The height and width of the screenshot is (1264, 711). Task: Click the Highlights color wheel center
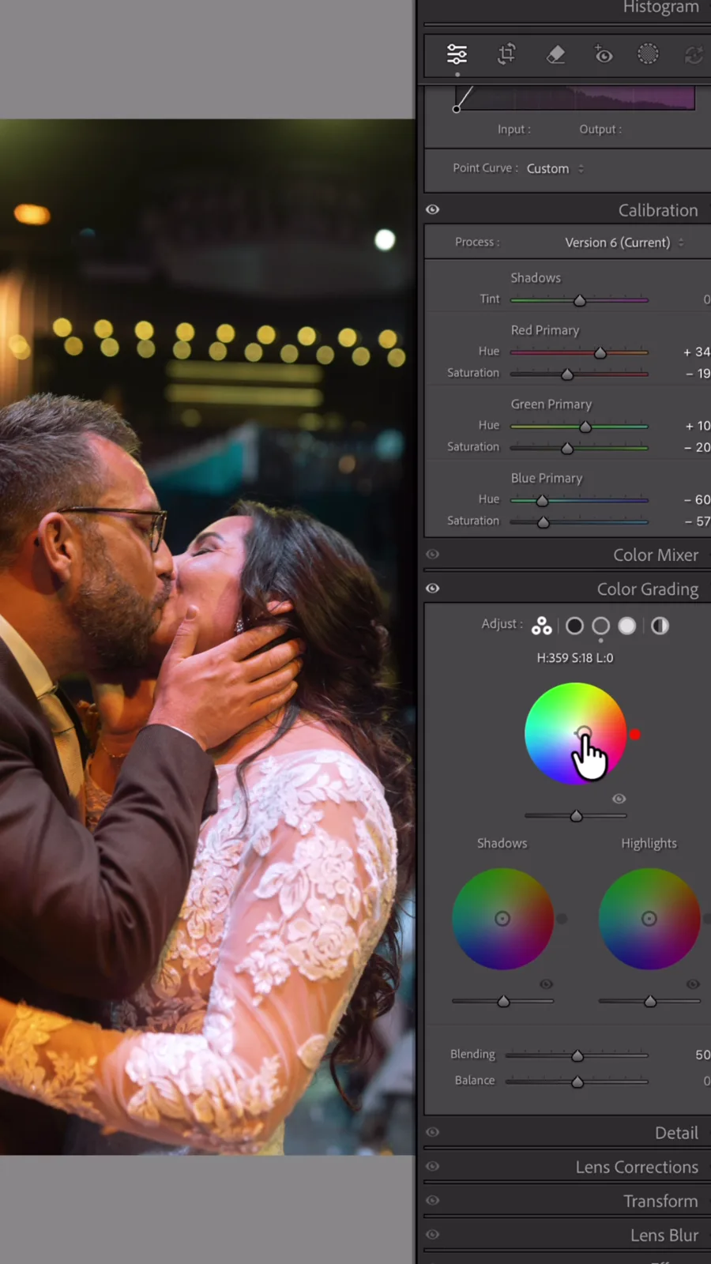point(649,918)
